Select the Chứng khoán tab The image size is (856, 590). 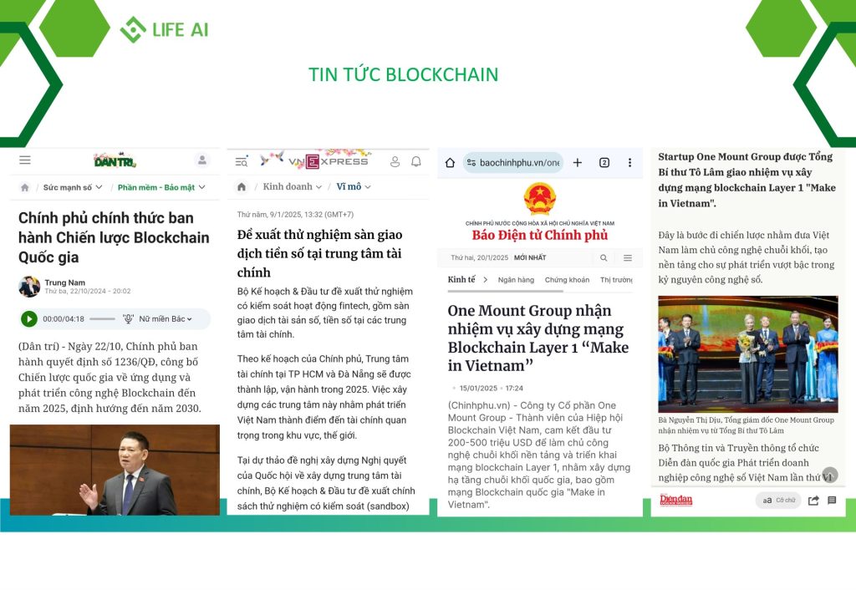coord(568,280)
